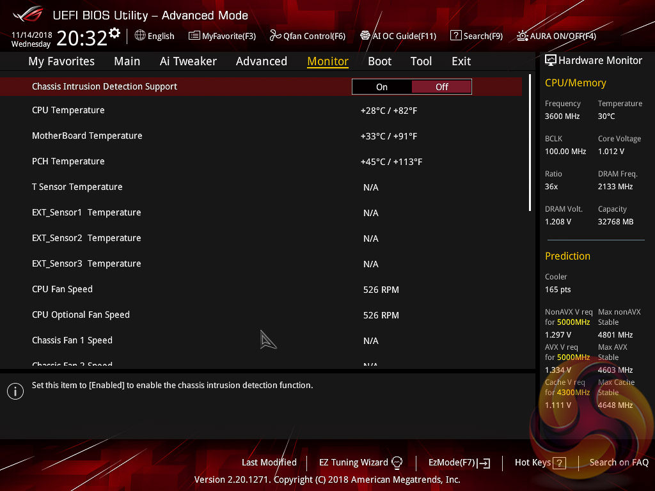Open Search on FAQ link
This screenshot has height=491, width=655.
click(619, 462)
